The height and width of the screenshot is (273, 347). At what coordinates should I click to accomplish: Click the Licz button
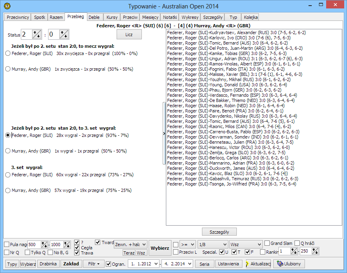129,35
